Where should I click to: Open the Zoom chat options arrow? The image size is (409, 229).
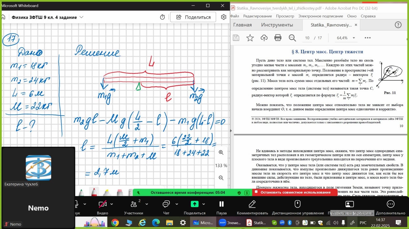[x=177, y=204]
